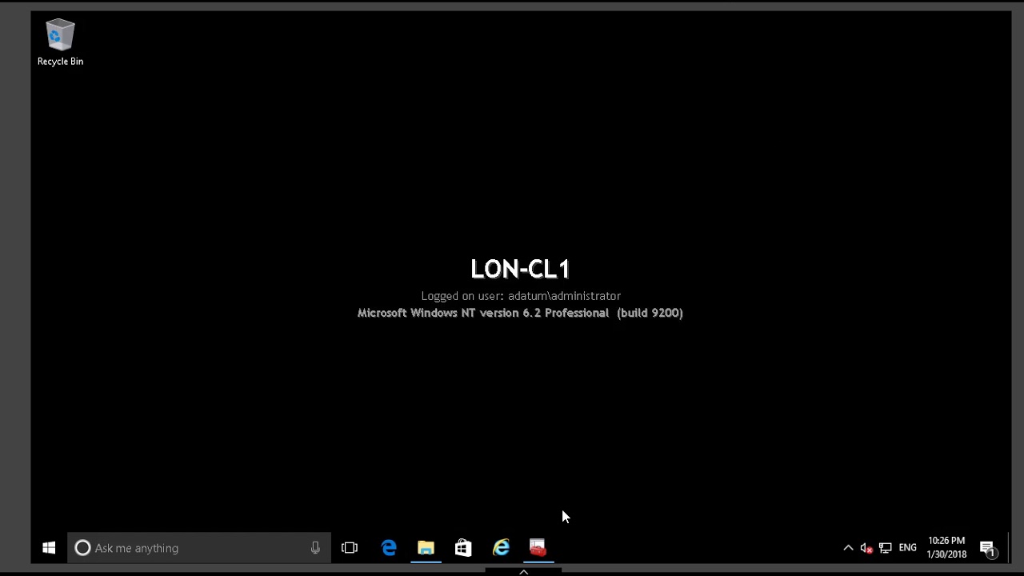Screen dimensions: 1024x576
Task: Launch Microsoft Edge from the taskbar
Action: click(389, 548)
